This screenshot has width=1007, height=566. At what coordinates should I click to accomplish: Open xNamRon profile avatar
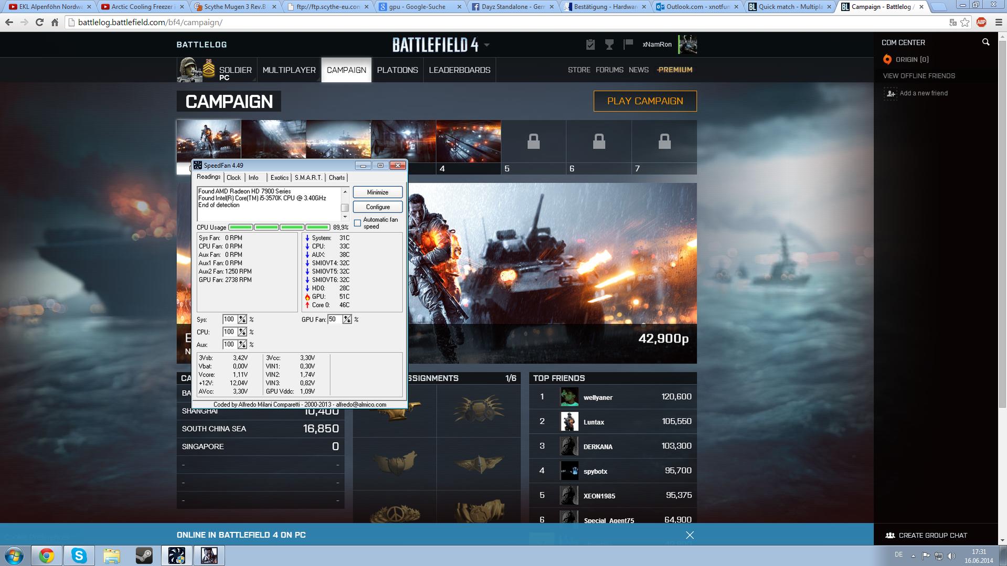click(687, 45)
